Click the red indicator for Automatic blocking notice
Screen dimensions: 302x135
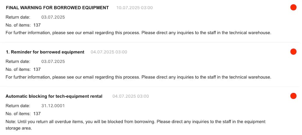(293, 96)
